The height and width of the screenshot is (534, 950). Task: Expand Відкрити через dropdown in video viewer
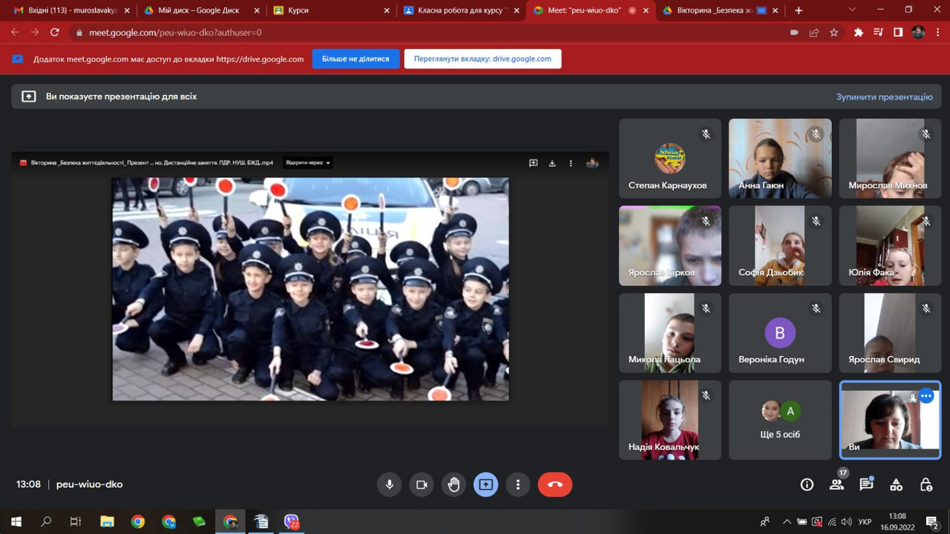pyautogui.click(x=307, y=163)
